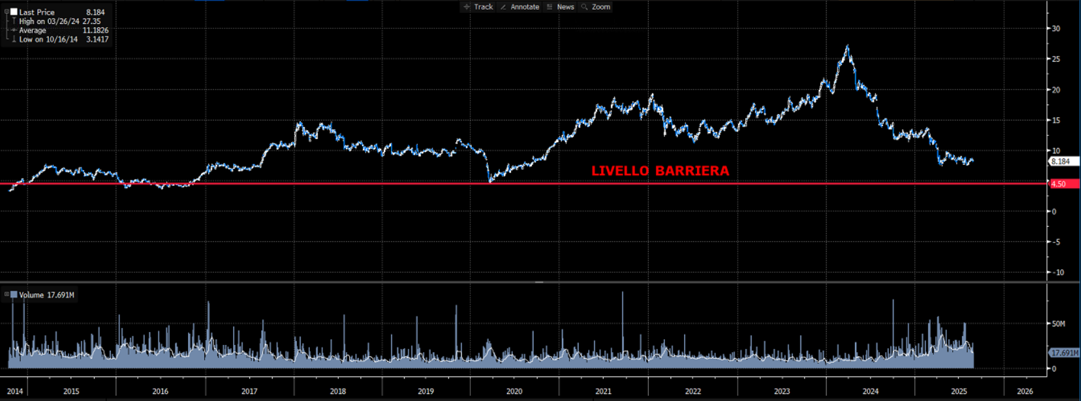Click the 8.184 last price axis label
The width and height of the screenshot is (1081, 401).
pyautogui.click(x=1064, y=162)
